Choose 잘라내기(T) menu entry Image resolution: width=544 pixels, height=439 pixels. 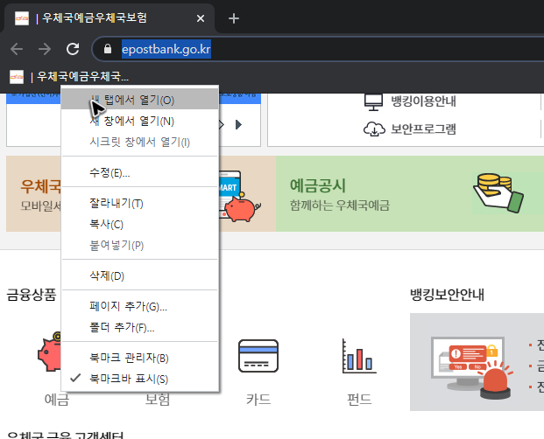coord(140,203)
